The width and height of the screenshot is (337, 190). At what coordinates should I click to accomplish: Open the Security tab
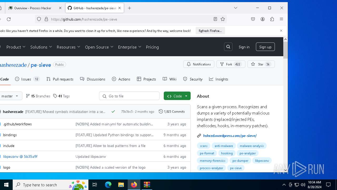click(x=193, y=79)
